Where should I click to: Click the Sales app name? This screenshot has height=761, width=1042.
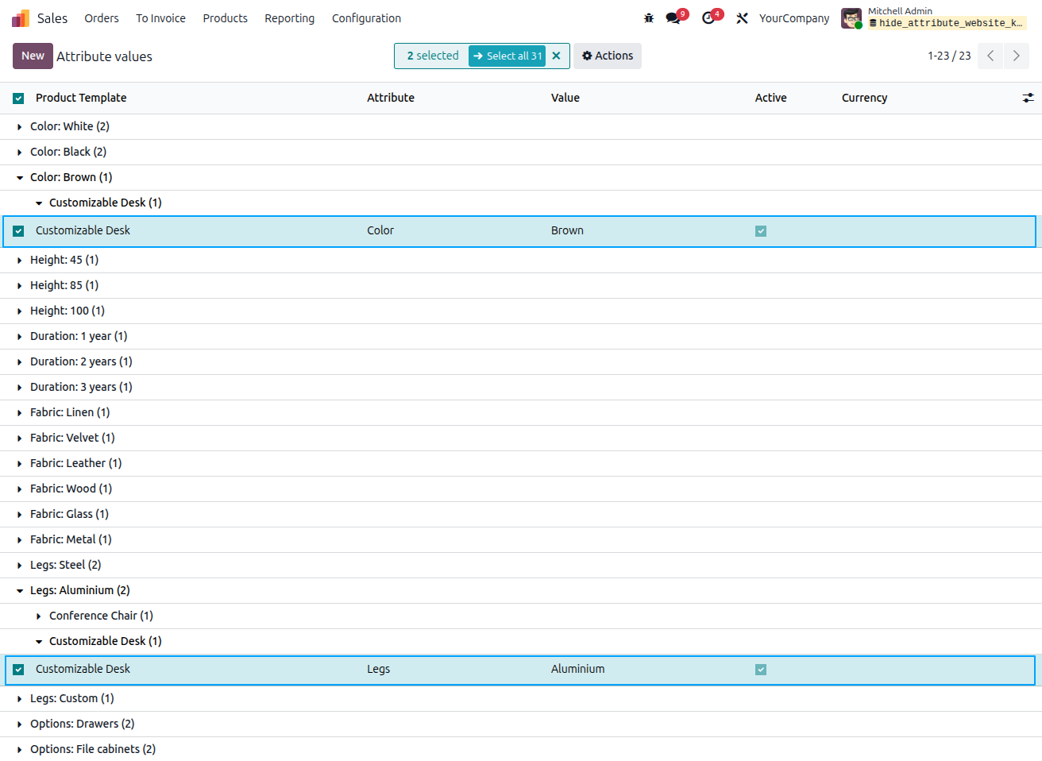pos(52,18)
